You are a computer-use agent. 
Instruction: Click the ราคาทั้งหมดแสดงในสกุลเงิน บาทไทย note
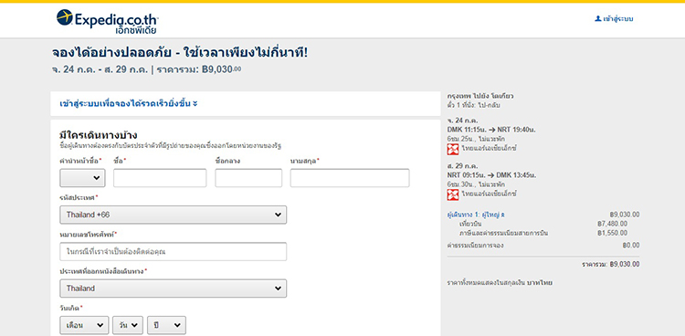(x=500, y=283)
